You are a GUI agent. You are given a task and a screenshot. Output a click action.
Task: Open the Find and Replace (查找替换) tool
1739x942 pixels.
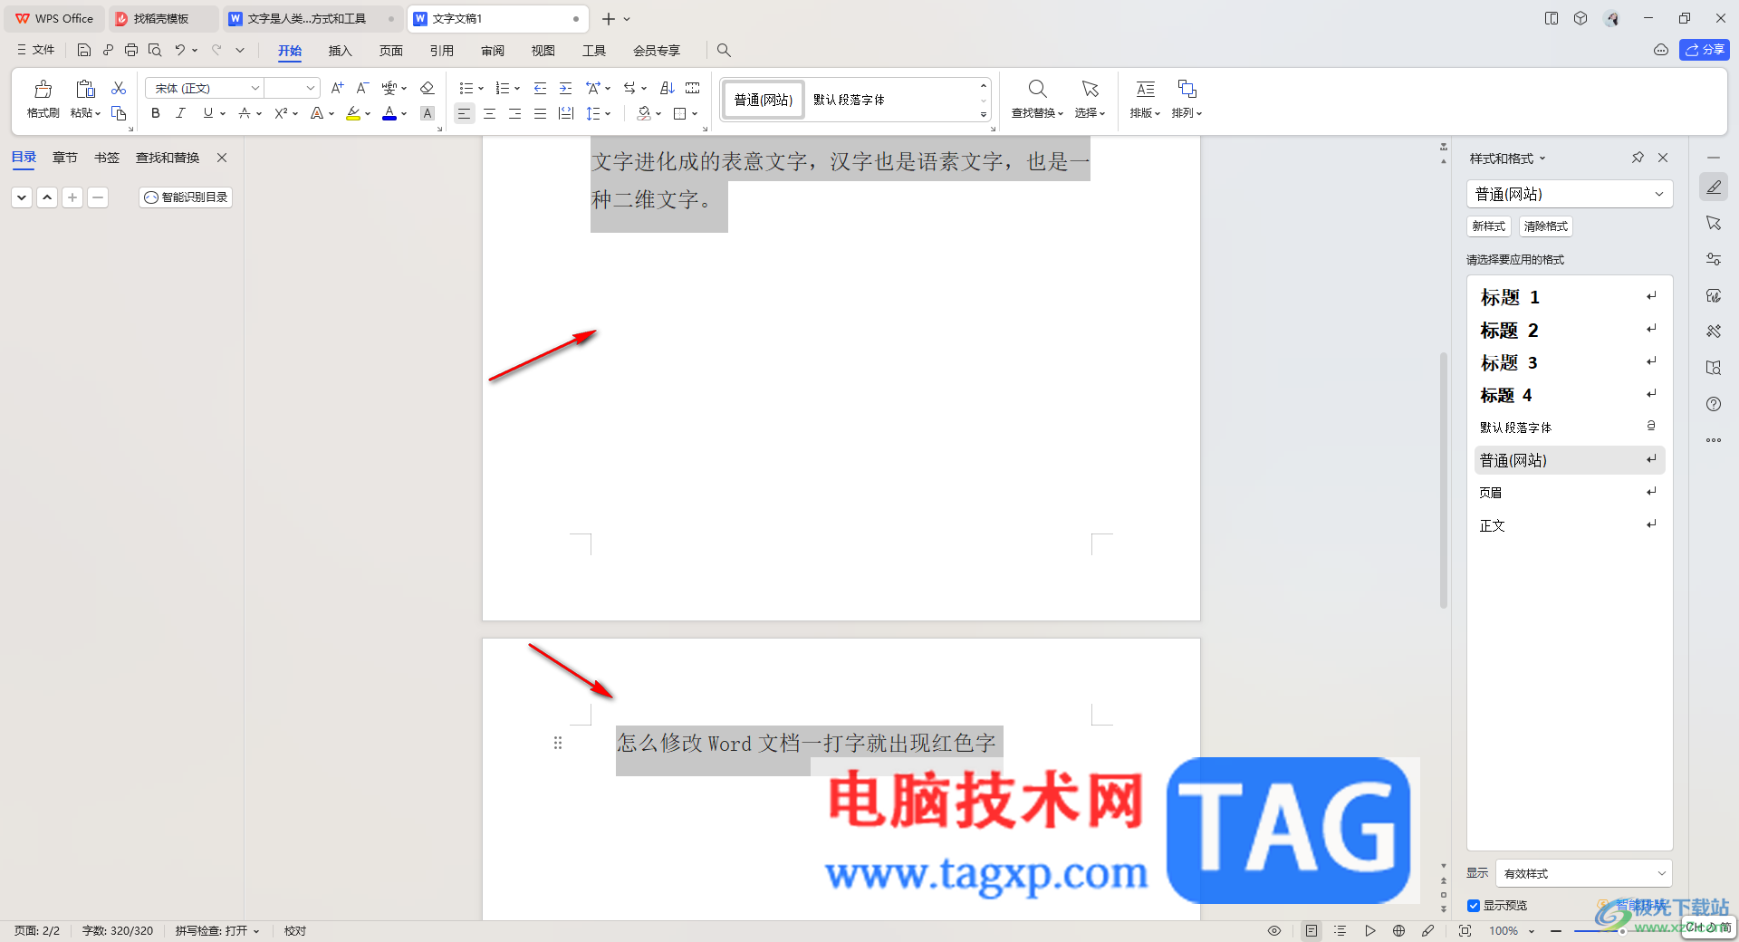(1037, 98)
